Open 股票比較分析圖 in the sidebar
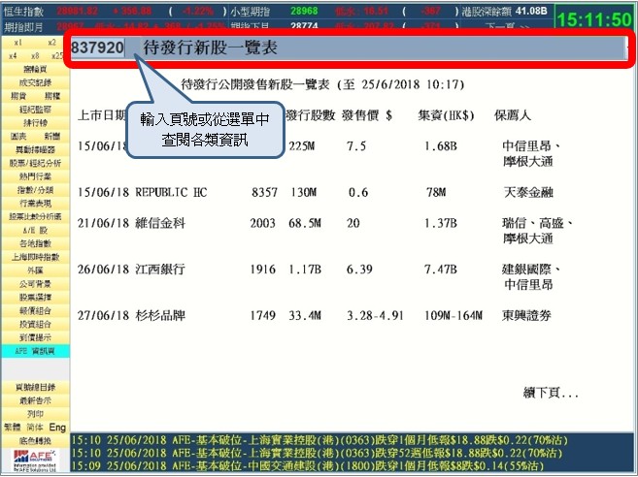 coord(35,216)
